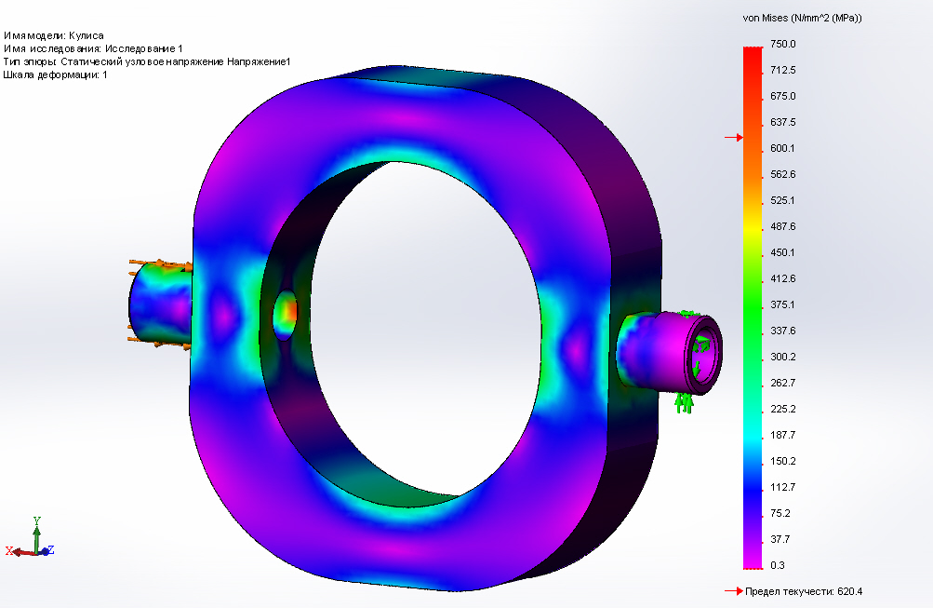Click the 150.2 legend value

(782, 461)
